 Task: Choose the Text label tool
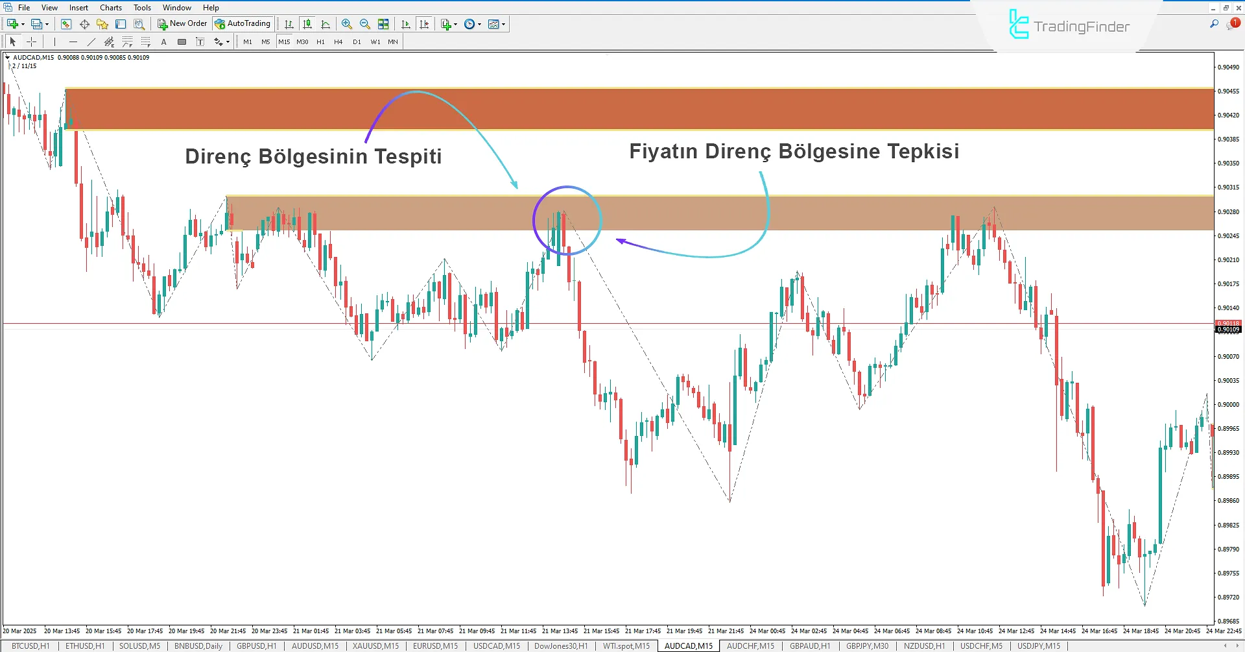164,42
